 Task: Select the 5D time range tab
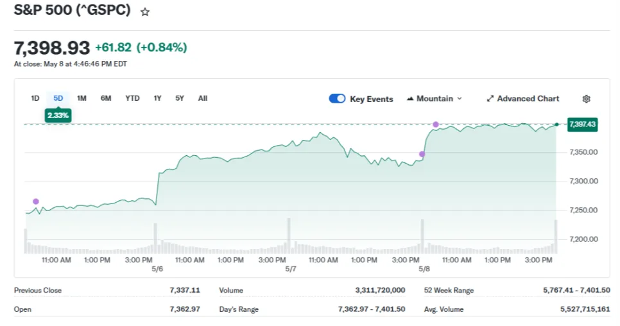(x=58, y=98)
